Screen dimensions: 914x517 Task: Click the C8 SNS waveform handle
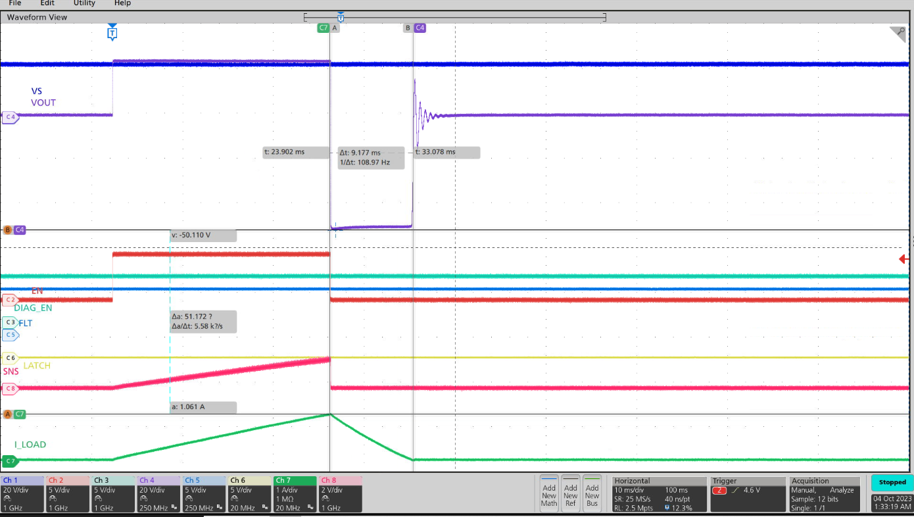coord(10,388)
